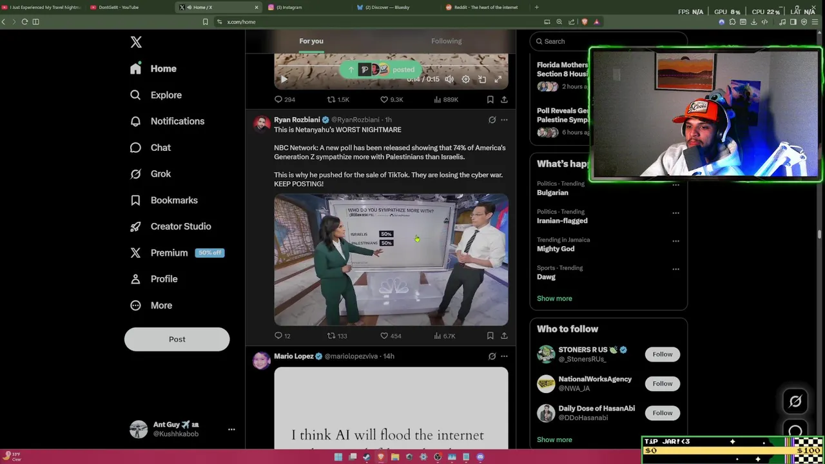825x464 pixels.
Task: Open Notifications in the sidebar
Action: click(167, 121)
